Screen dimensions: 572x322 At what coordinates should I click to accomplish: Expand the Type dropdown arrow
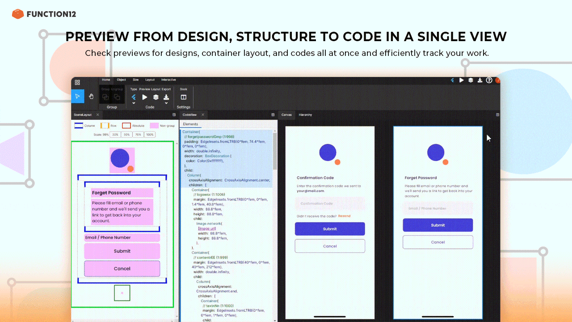134,103
